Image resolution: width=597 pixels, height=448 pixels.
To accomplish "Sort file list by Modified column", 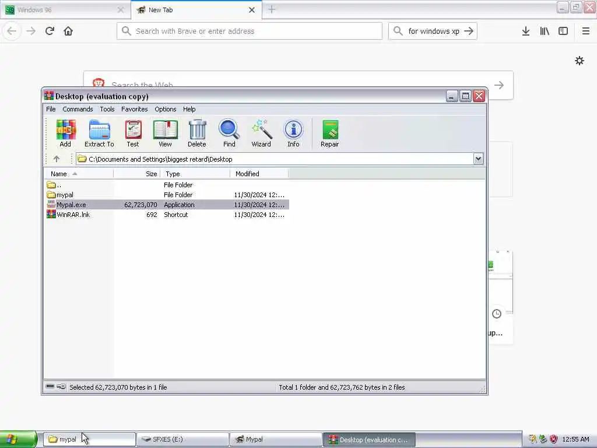I will coord(259,174).
